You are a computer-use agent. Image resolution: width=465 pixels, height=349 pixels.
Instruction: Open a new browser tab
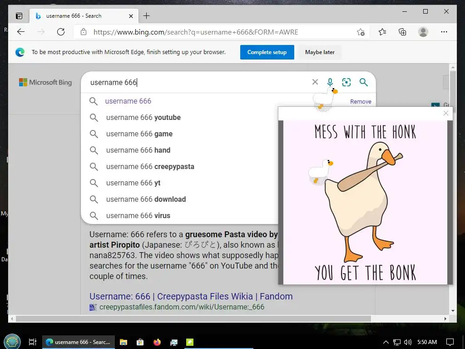coord(146,16)
